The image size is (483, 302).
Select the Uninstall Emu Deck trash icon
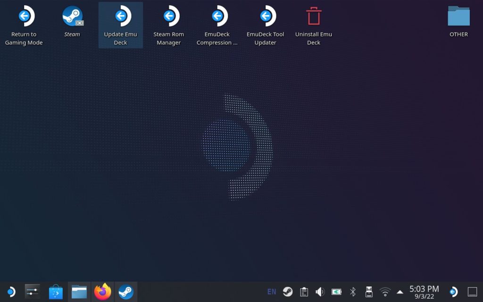click(x=314, y=25)
